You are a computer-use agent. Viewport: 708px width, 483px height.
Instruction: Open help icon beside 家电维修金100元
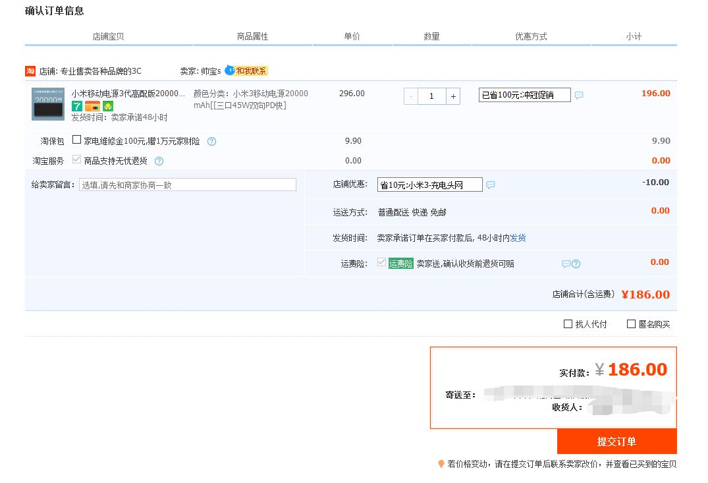click(211, 142)
